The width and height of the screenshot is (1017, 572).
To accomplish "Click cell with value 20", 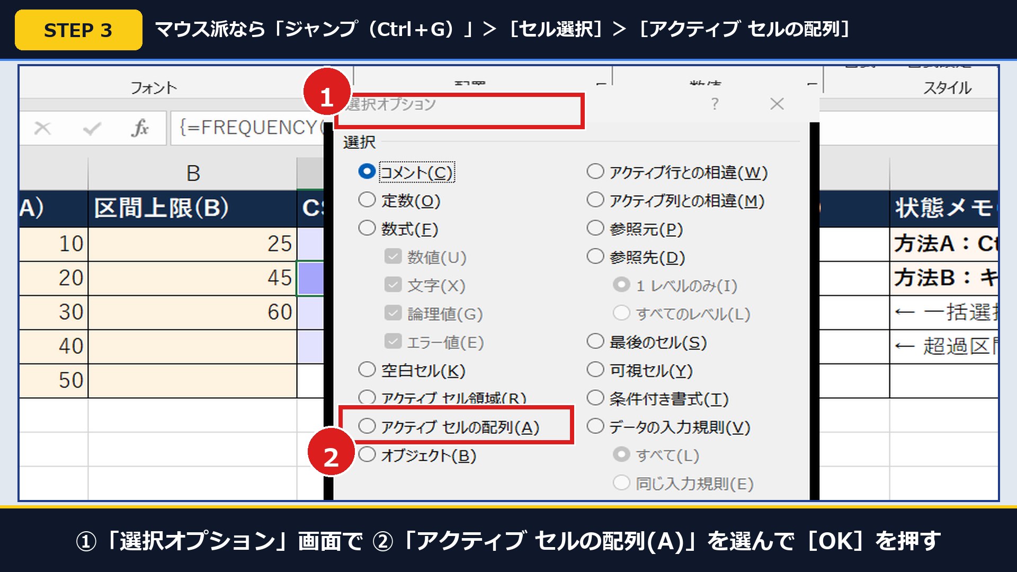I will point(53,278).
